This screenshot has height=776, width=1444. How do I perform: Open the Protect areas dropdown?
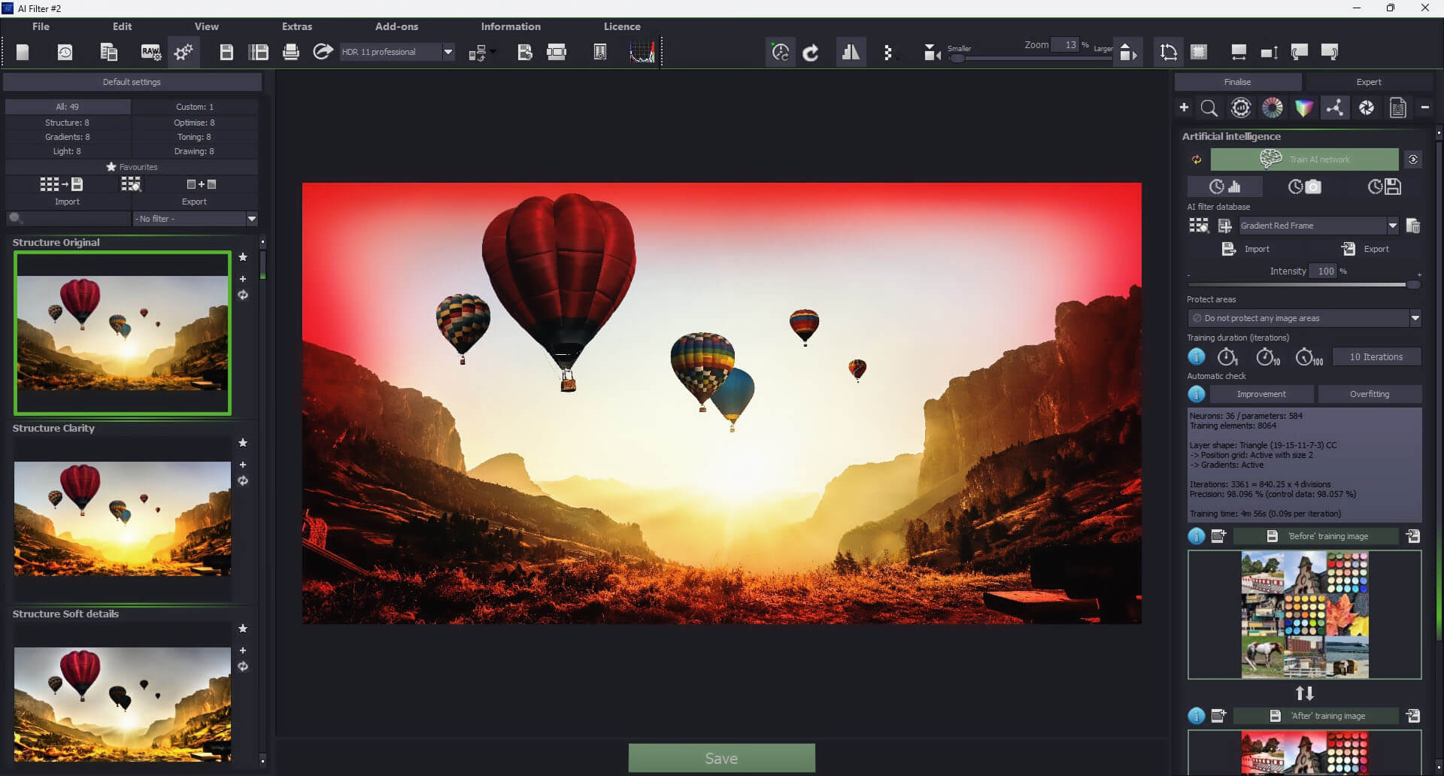click(1415, 318)
